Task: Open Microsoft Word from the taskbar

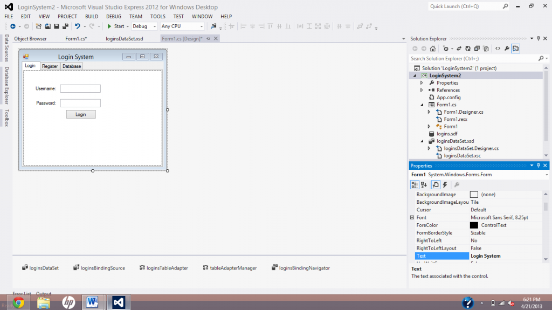Action: point(92,302)
